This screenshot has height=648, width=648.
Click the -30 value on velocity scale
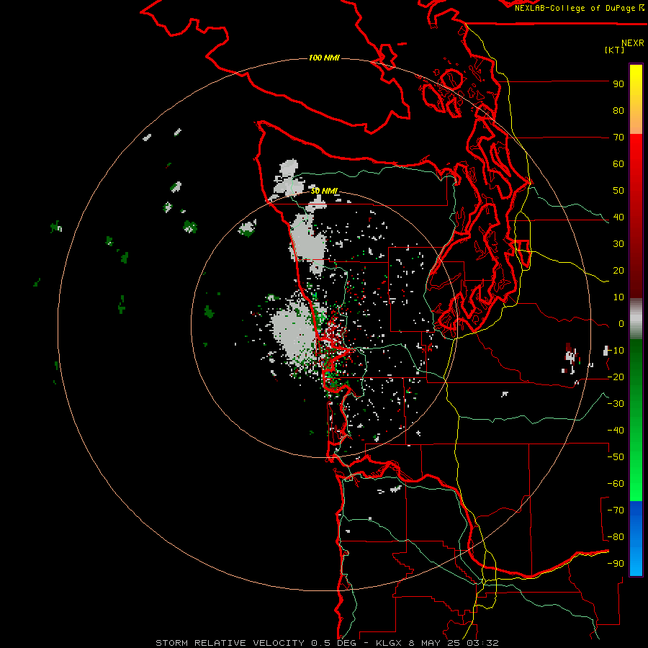(616, 404)
